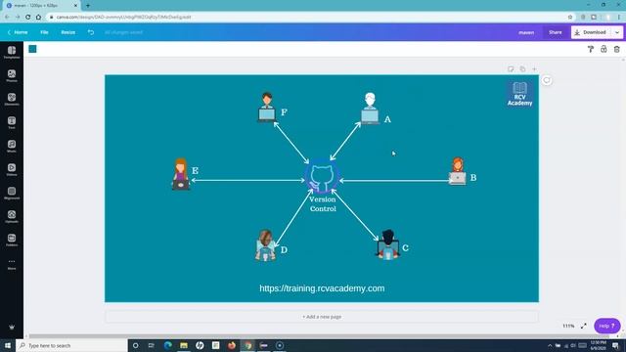626x352 pixels.
Task: Open the Folders panel in sidebar
Action: (12, 241)
